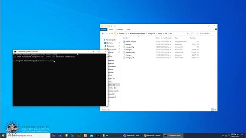Screen dimensions: 246x138
Task: Select the InstallCompass script file
Action: [131, 42]
